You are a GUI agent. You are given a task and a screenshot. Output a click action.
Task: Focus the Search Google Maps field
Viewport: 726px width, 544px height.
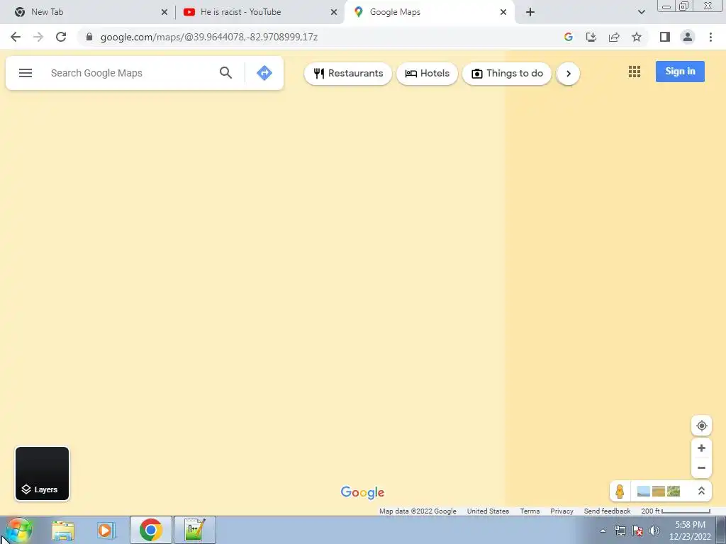(x=129, y=73)
